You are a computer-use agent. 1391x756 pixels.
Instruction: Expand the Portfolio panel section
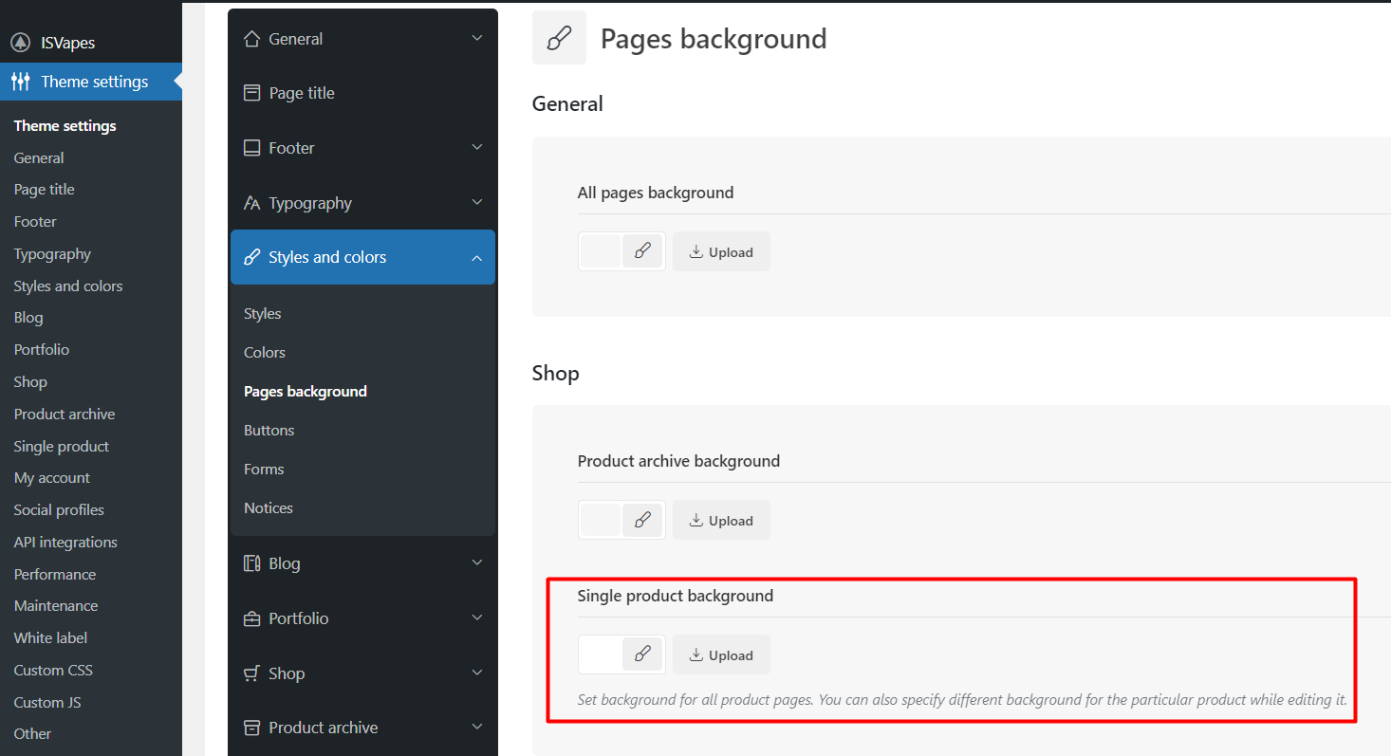point(477,618)
